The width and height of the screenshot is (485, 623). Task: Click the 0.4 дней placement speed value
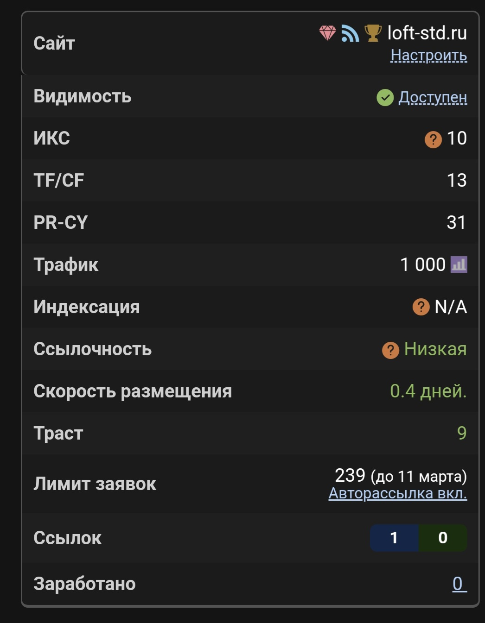[428, 391]
